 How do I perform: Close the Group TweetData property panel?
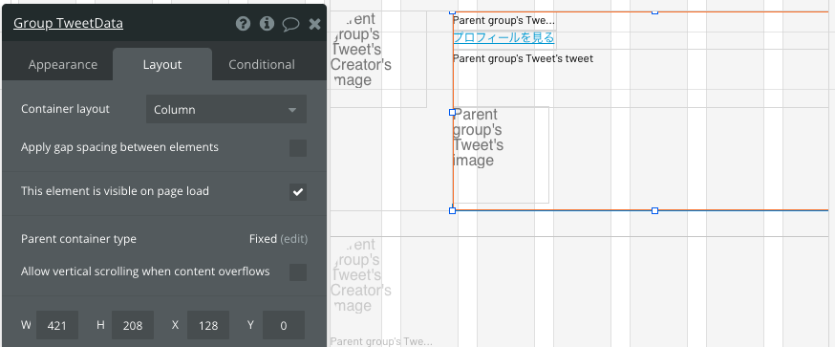(314, 24)
